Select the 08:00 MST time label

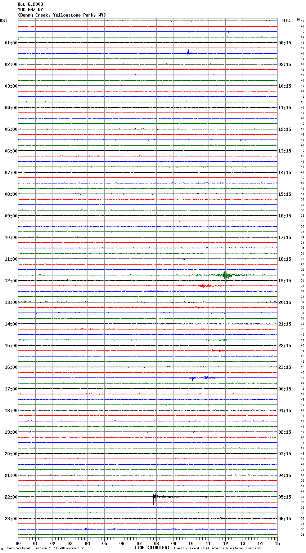pos(11,194)
